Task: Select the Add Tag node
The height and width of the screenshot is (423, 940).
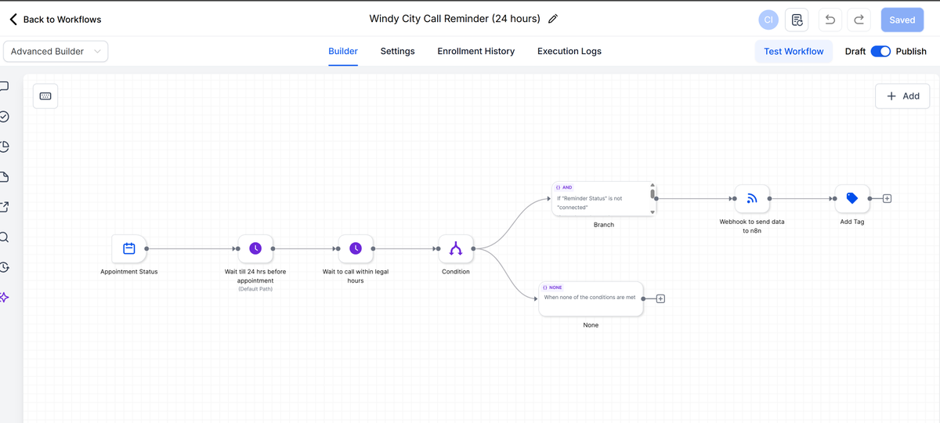Action: [852, 199]
